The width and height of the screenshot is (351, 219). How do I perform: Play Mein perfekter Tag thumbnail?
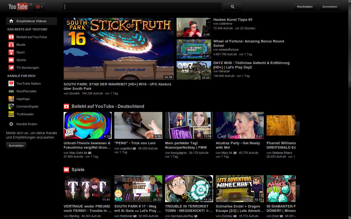(x=189, y=125)
